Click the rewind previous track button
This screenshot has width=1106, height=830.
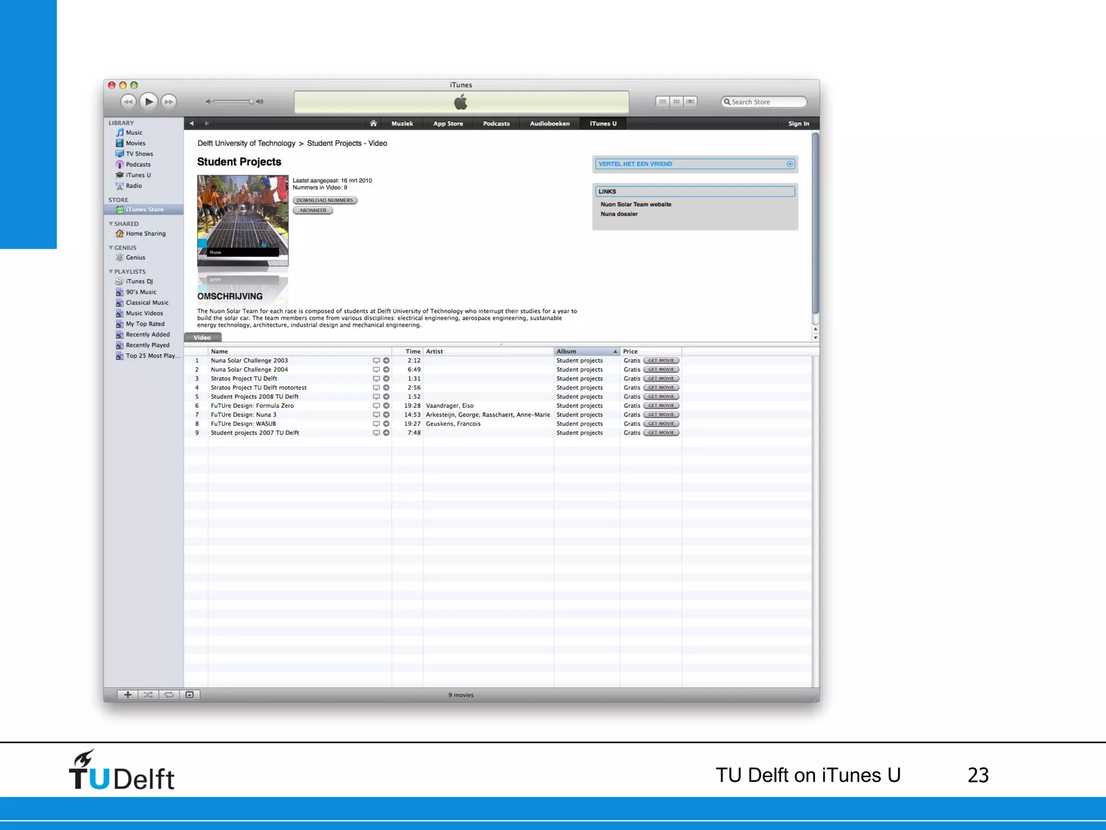[128, 102]
